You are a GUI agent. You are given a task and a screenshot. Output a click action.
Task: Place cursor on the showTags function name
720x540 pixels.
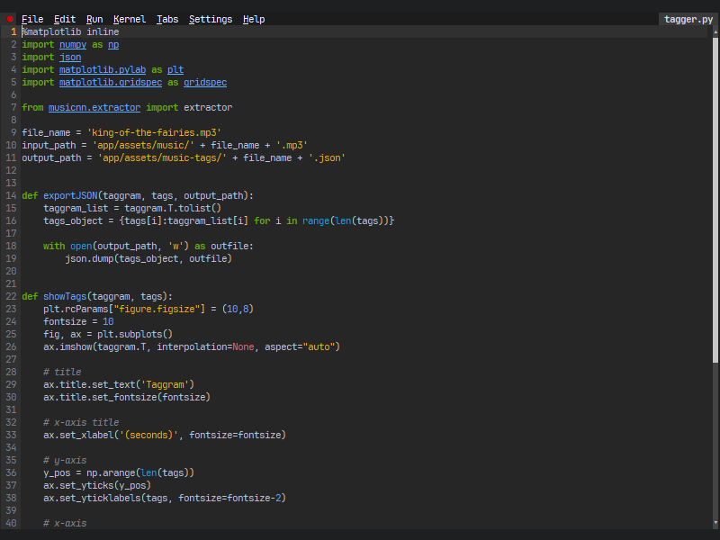click(x=65, y=296)
